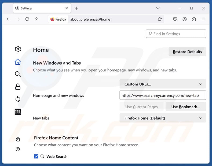Expand the Custom URLs dropdown
This screenshot has width=212, height=166.
[x=163, y=84]
